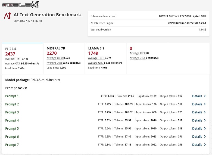Click the timestamp 2025-04-27 02:50 -07:00
Image resolution: width=212 pixels, height=155 pixels.
point(28,21)
